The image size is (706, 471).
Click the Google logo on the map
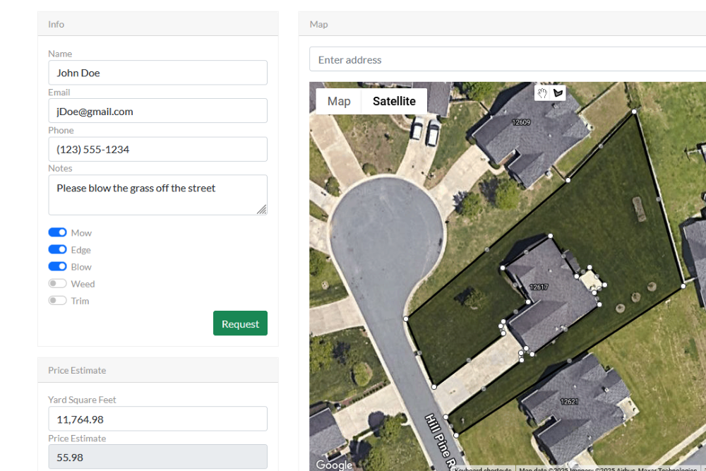click(x=333, y=465)
